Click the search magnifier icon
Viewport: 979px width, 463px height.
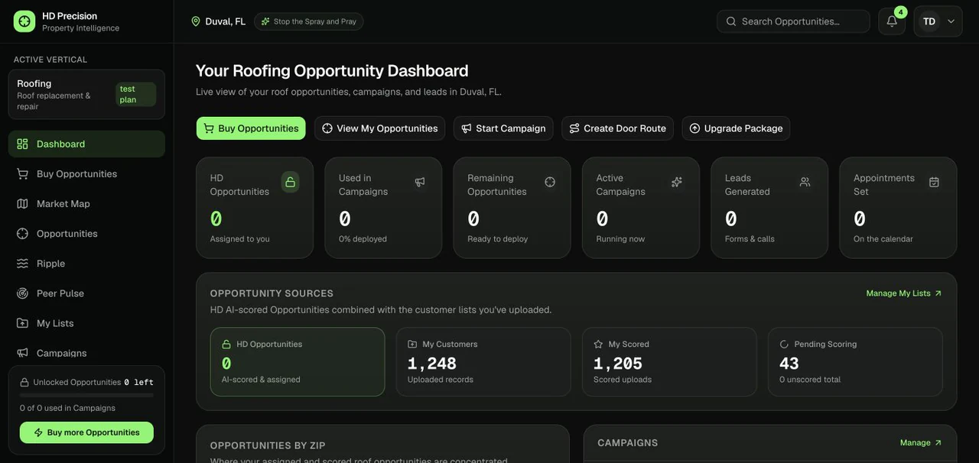[x=731, y=21]
